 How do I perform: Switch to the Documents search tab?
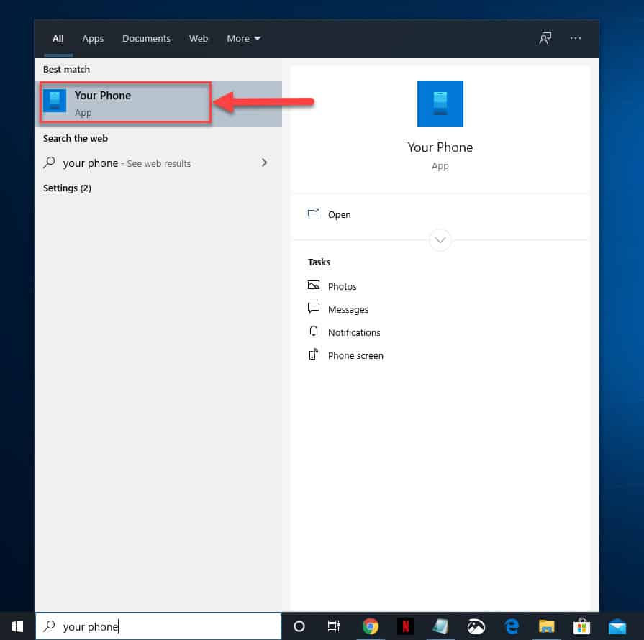[146, 39]
